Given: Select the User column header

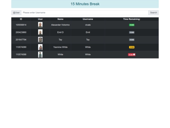Looking at the screenshot, I should click(40, 19).
